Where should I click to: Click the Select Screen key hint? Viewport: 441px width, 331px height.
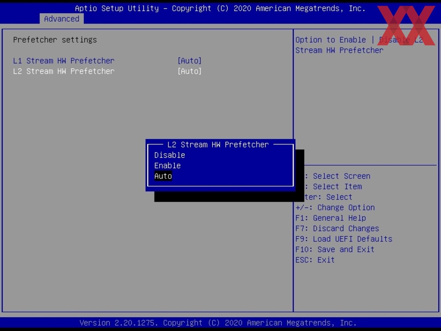point(338,176)
